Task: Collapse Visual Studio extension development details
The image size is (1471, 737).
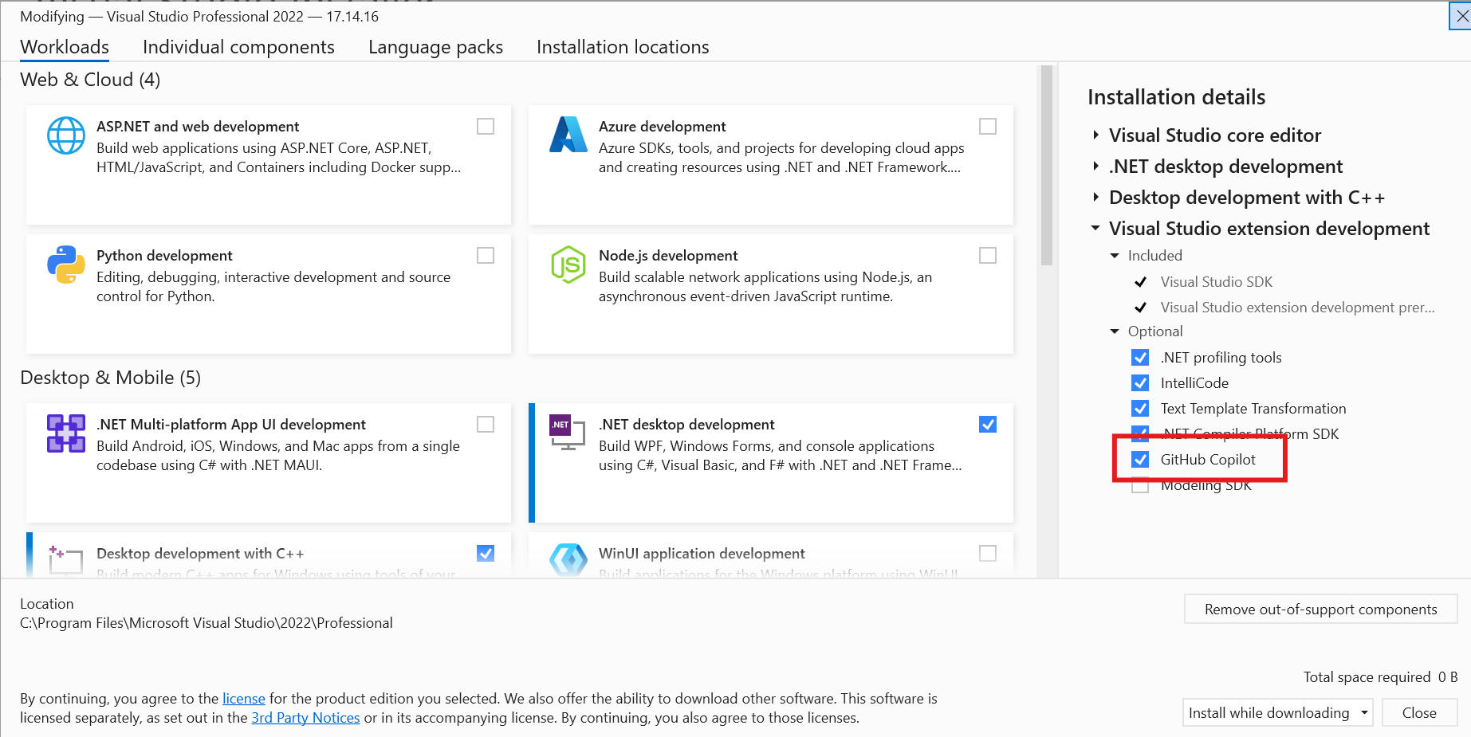Action: [1096, 229]
